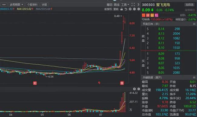Click the red q marker on chart
Image resolution: width=197 pixels, height=117 pixels.
coord(99,83)
